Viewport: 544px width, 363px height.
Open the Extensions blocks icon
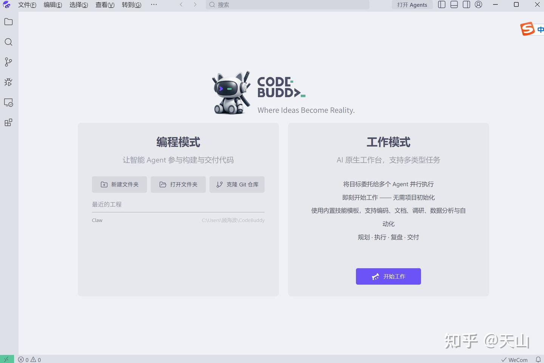coord(8,123)
